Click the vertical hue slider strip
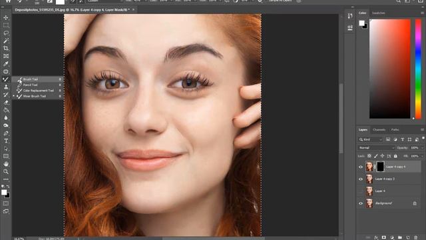Image resolution: width=426 pixels, height=240 pixels. pyautogui.click(x=418, y=69)
